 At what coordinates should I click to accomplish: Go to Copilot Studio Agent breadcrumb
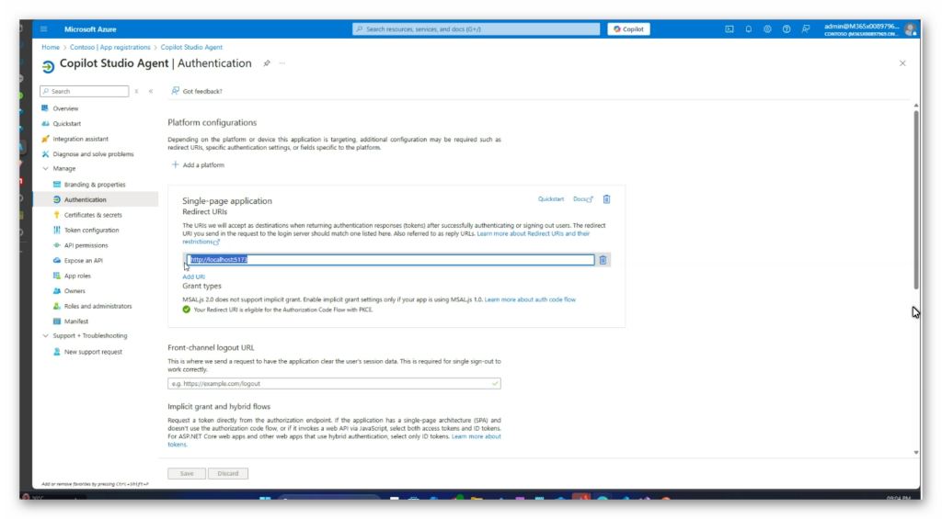click(191, 47)
